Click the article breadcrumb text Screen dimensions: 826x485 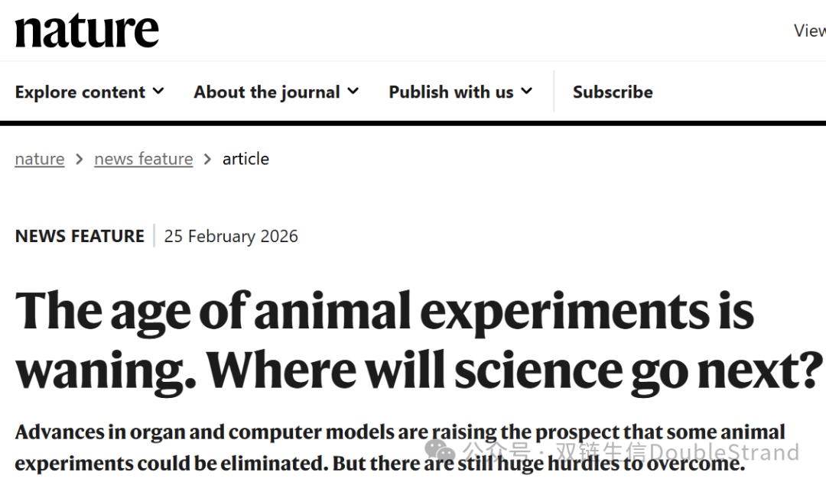(246, 159)
